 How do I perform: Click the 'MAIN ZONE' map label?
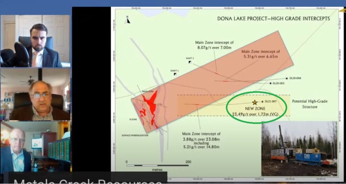(148, 91)
